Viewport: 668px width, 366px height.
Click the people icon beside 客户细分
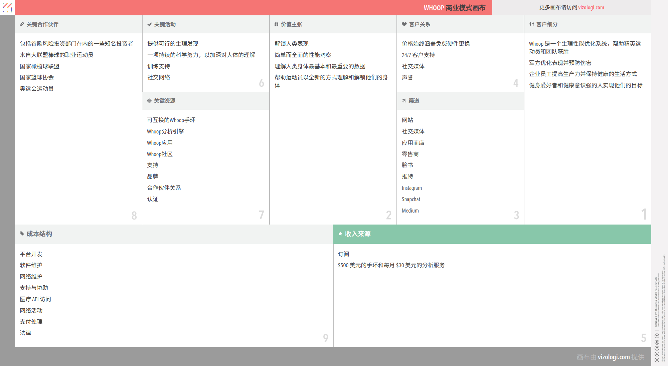[531, 24]
